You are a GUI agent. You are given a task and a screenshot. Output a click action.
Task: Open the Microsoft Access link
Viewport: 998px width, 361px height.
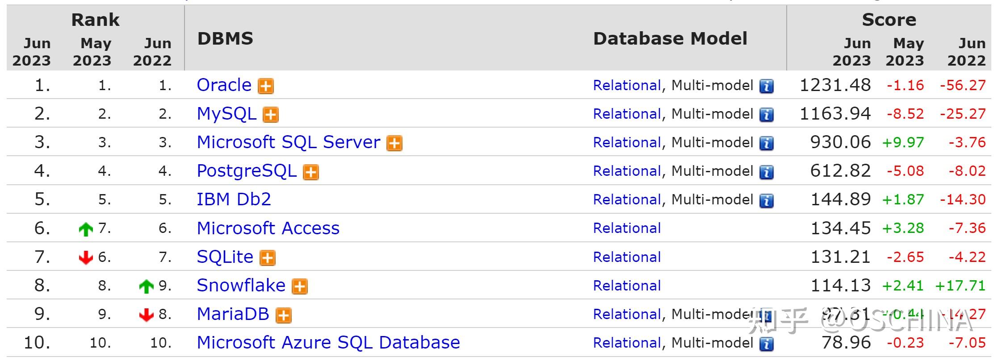pyautogui.click(x=268, y=228)
